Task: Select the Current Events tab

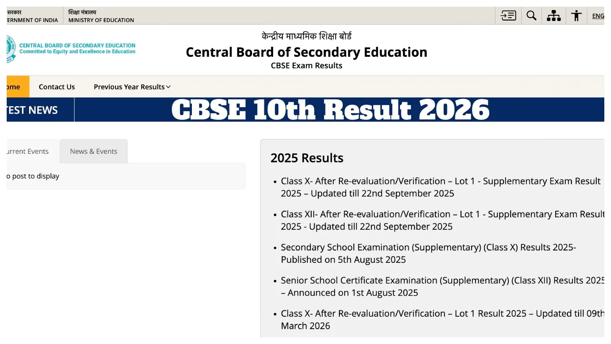Action: click(x=28, y=151)
